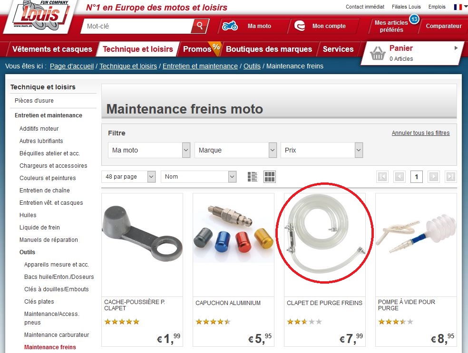Switch to list view layout icon

point(252,177)
